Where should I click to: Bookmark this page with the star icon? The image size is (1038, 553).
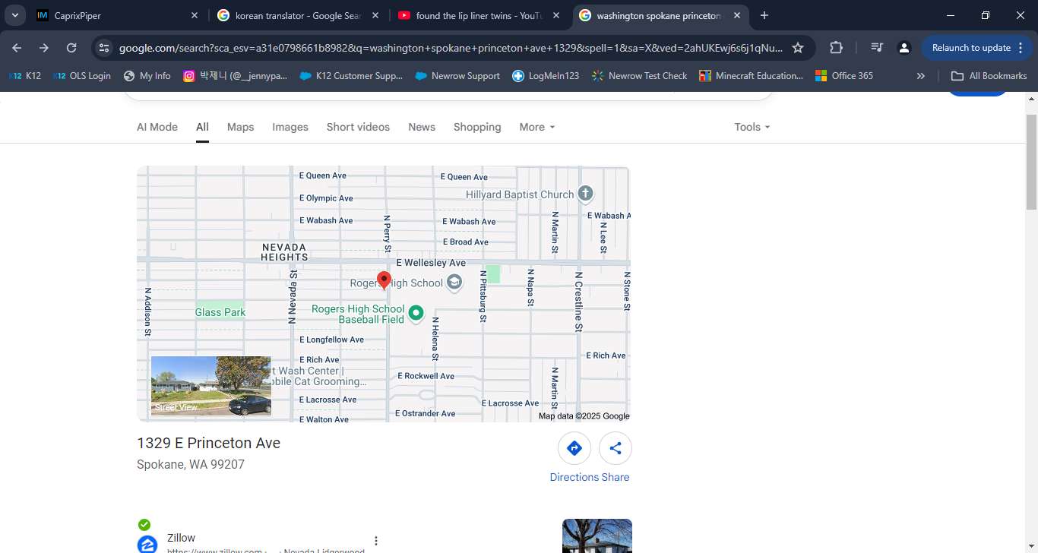798,48
